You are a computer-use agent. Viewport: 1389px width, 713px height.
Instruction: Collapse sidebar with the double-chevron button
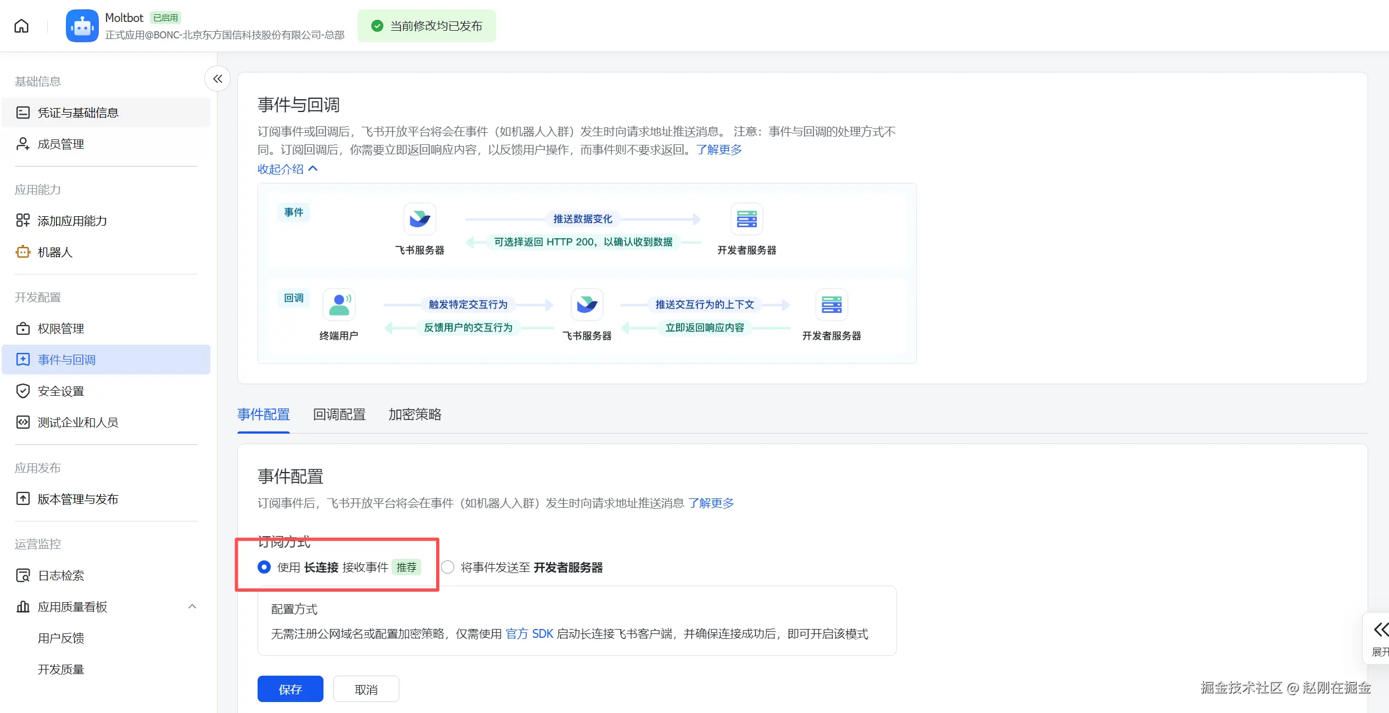click(x=217, y=79)
